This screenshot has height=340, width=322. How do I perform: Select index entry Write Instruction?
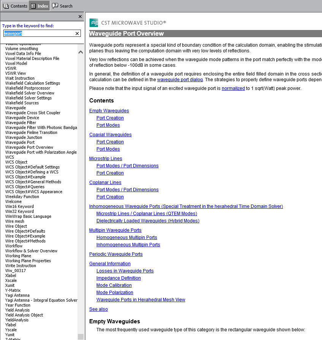coord(21,266)
